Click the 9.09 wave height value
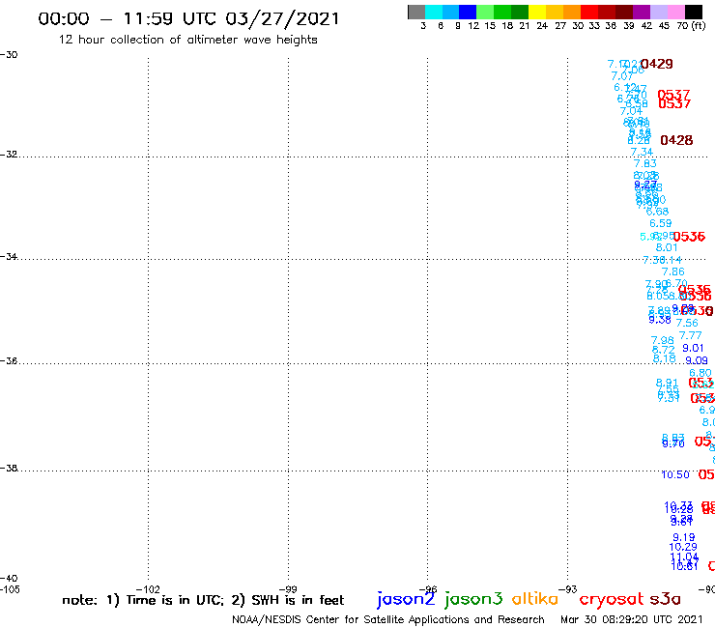The height and width of the screenshot is (628, 715). 697,360
